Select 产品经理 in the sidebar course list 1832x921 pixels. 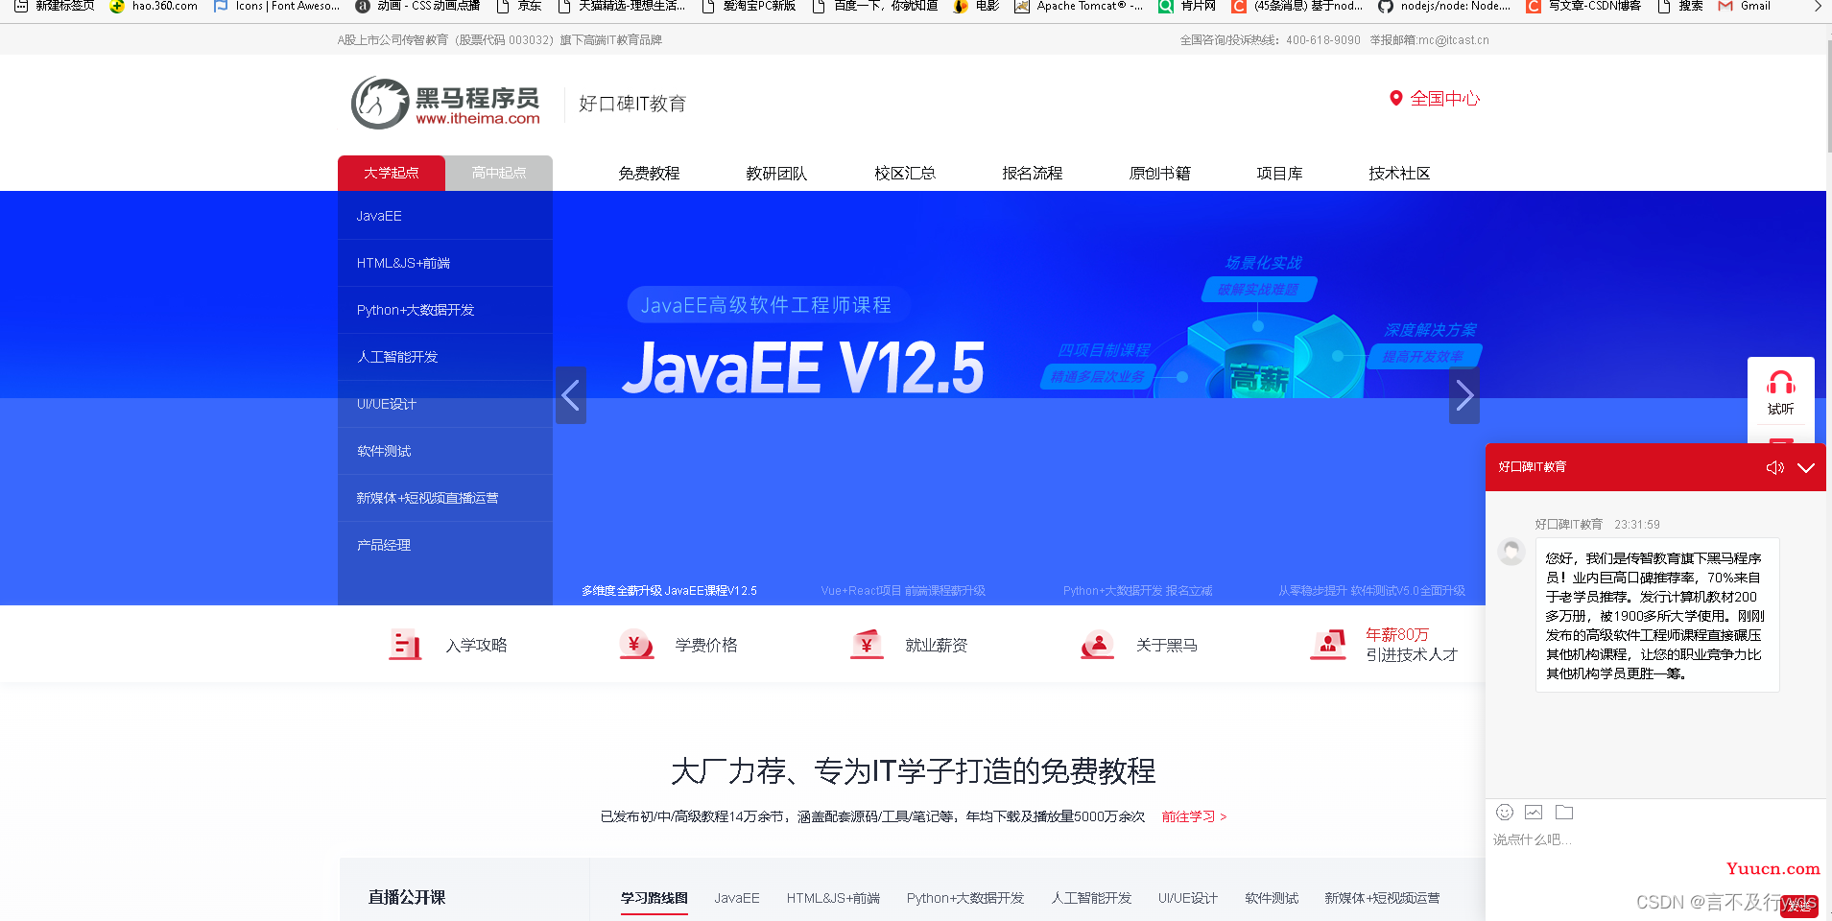coord(445,545)
